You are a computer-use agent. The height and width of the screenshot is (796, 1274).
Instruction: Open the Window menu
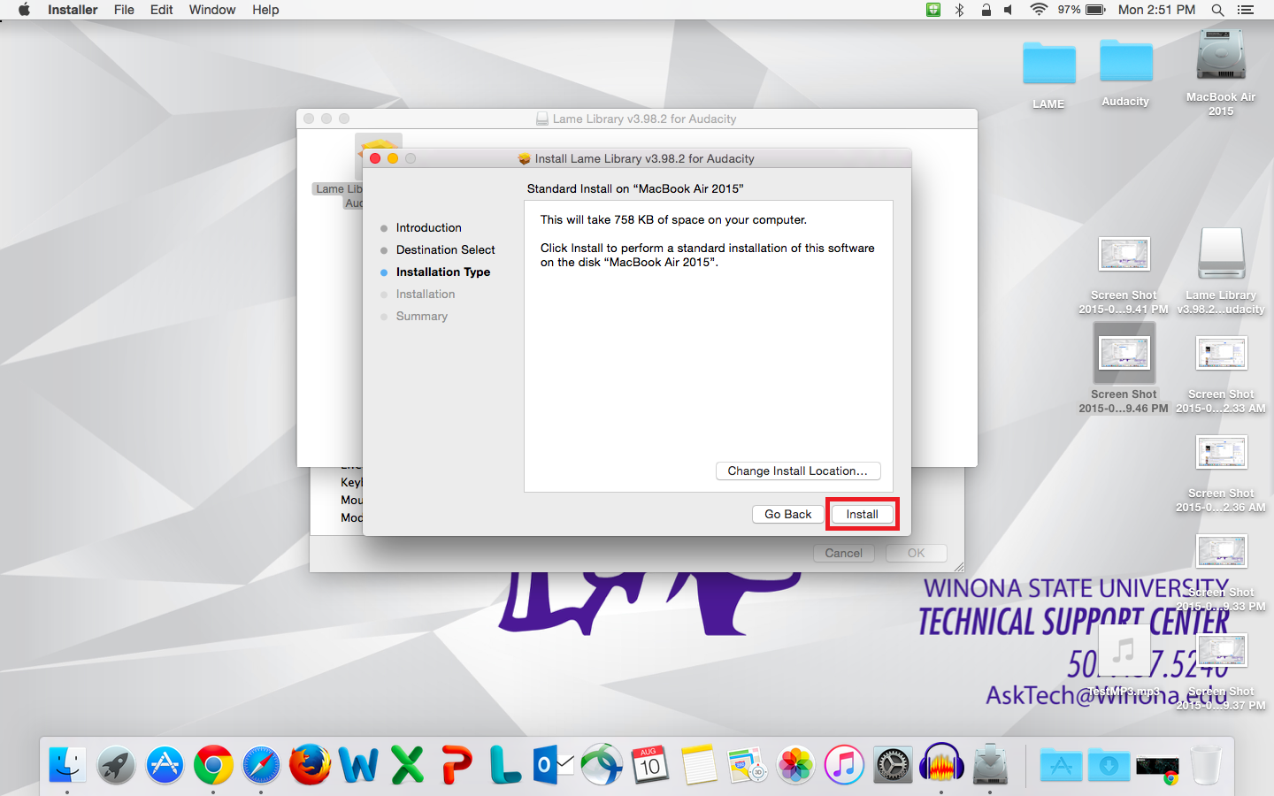coord(212,10)
